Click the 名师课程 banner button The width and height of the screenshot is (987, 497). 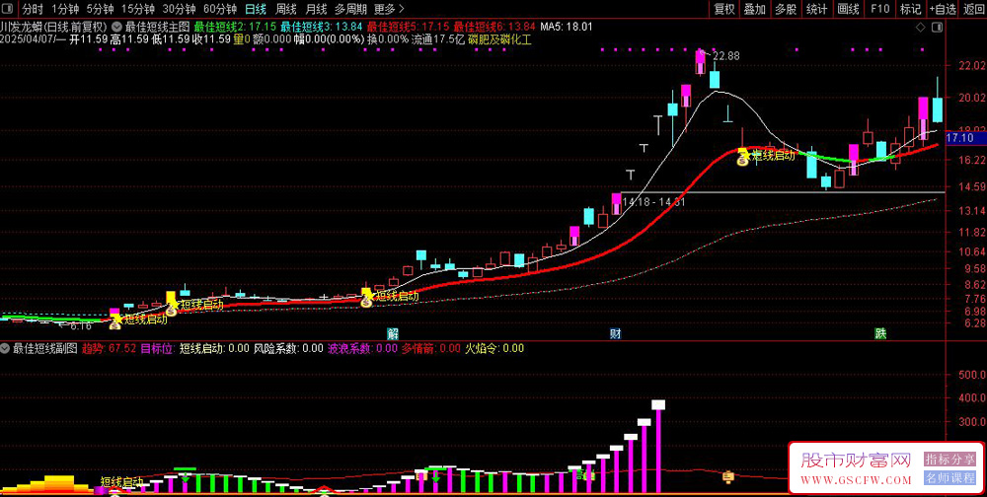click(949, 477)
